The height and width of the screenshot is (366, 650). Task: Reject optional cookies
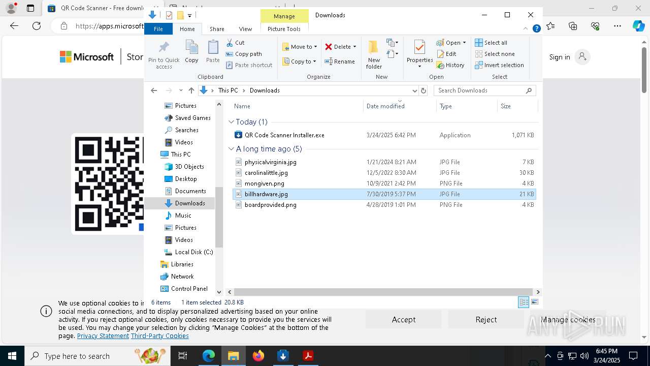(x=486, y=320)
